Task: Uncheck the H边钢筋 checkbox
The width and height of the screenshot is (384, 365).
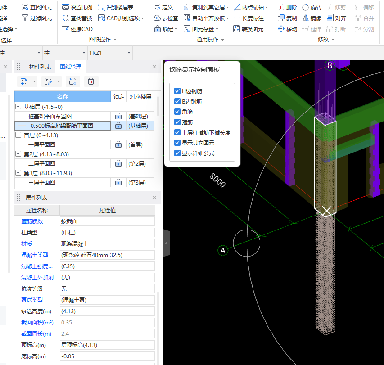Action: tap(177, 91)
